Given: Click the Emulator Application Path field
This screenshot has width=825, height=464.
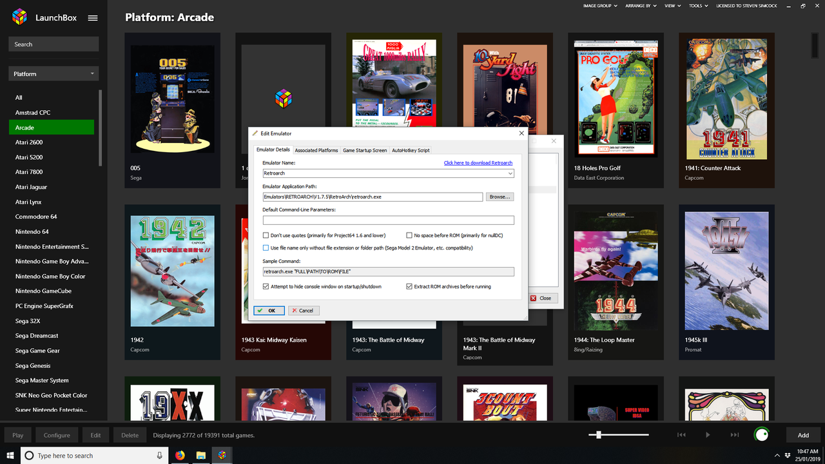Looking at the screenshot, I should 373,197.
